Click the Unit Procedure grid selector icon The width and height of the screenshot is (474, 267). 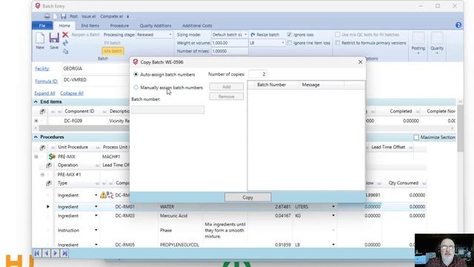pos(42,147)
